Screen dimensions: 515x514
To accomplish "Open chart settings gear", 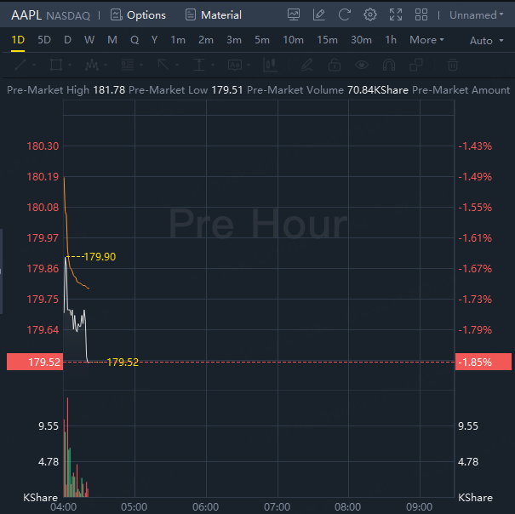I will click(369, 14).
